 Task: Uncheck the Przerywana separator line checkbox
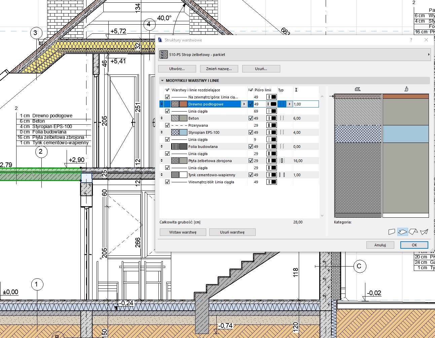click(x=167, y=125)
